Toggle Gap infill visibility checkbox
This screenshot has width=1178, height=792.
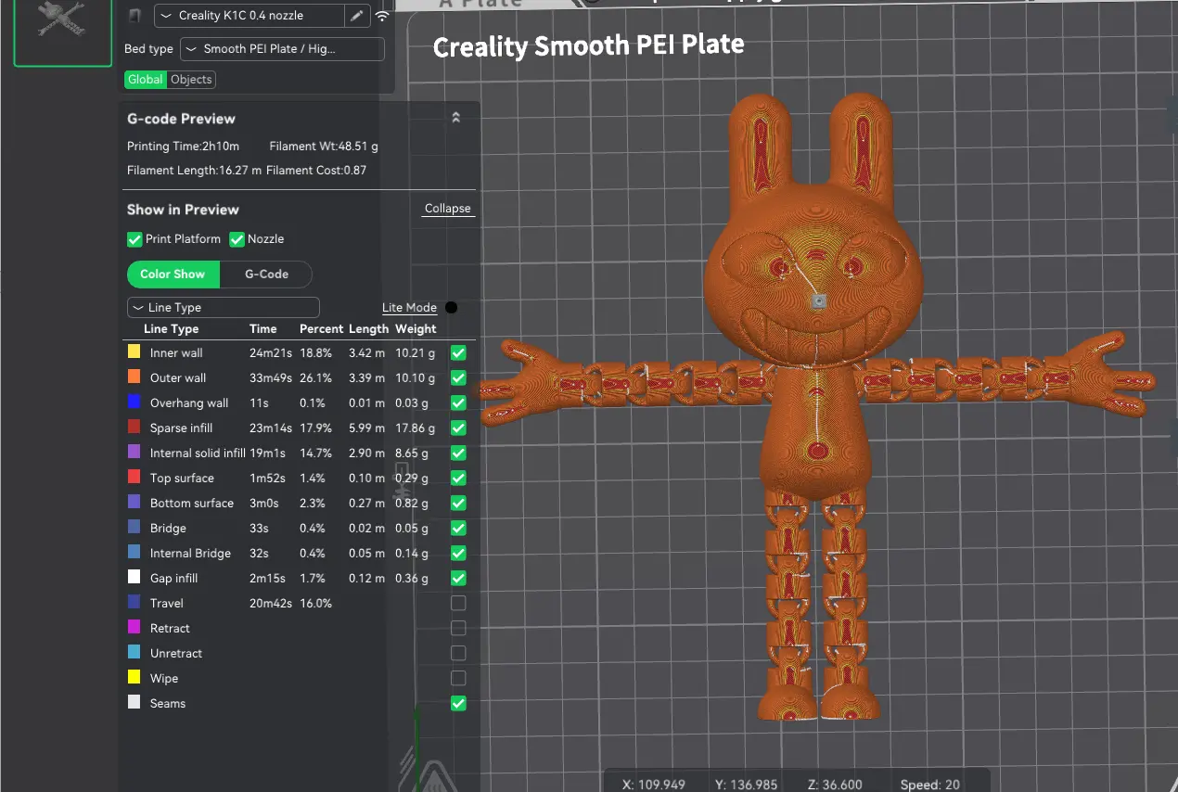(x=458, y=578)
